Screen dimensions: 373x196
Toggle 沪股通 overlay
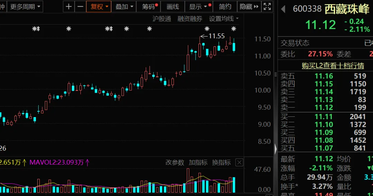point(162,19)
